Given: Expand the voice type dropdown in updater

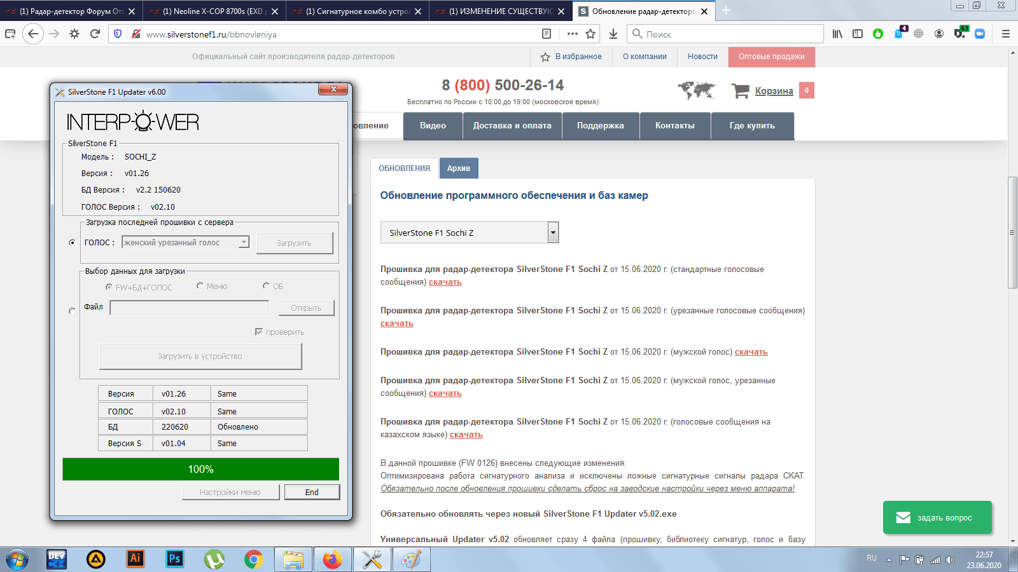Looking at the screenshot, I should click(x=244, y=242).
